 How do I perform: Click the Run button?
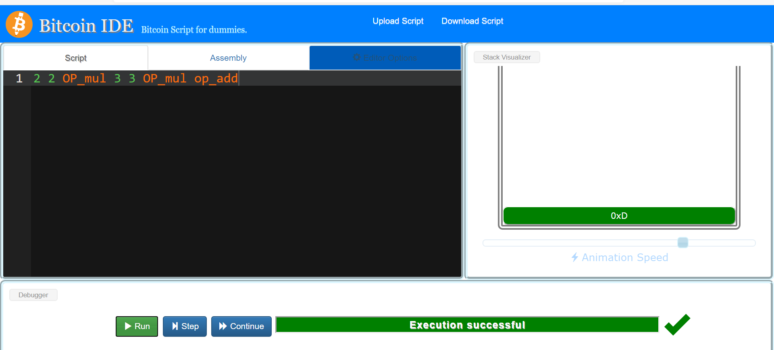click(x=137, y=326)
